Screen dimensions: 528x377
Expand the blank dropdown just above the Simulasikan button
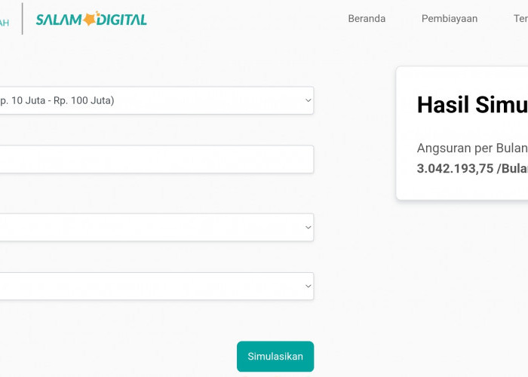(x=157, y=286)
